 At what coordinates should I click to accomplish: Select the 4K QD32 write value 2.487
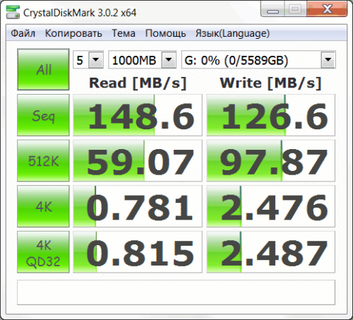click(x=270, y=252)
